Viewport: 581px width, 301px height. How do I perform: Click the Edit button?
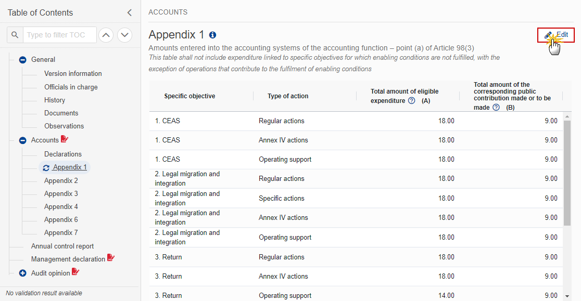click(x=556, y=35)
